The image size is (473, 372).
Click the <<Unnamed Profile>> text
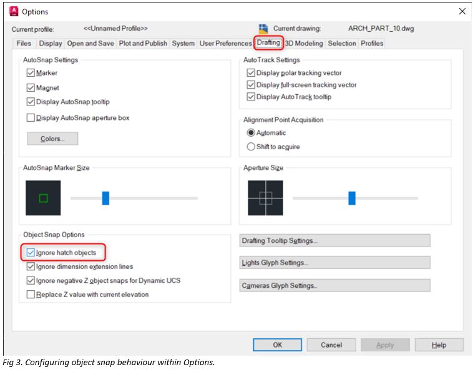115,28
